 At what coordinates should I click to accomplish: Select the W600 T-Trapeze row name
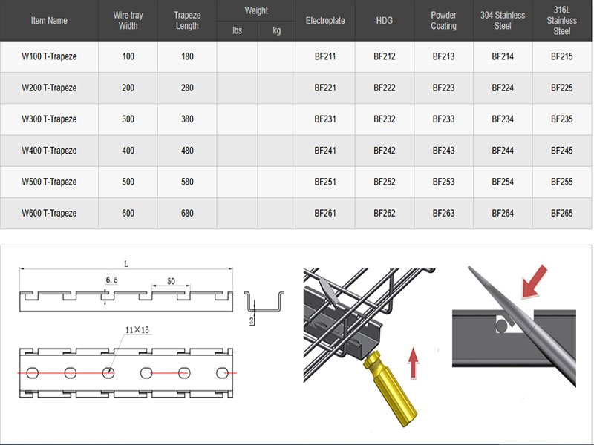[49, 214]
